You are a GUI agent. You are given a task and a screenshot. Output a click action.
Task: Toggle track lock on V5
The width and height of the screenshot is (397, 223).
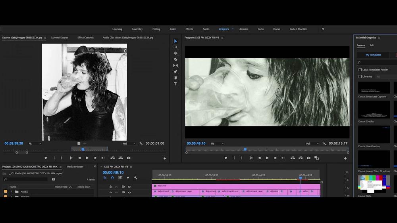point(110,187)
